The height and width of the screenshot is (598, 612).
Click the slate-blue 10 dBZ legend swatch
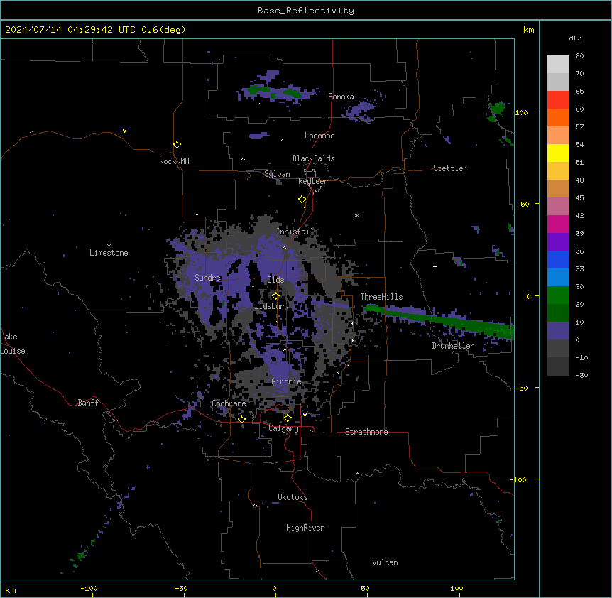coord(558,331)
